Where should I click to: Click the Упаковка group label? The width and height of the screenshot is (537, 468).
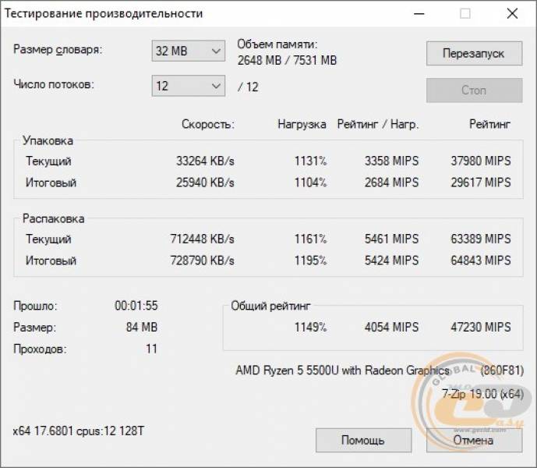(48, 140)
